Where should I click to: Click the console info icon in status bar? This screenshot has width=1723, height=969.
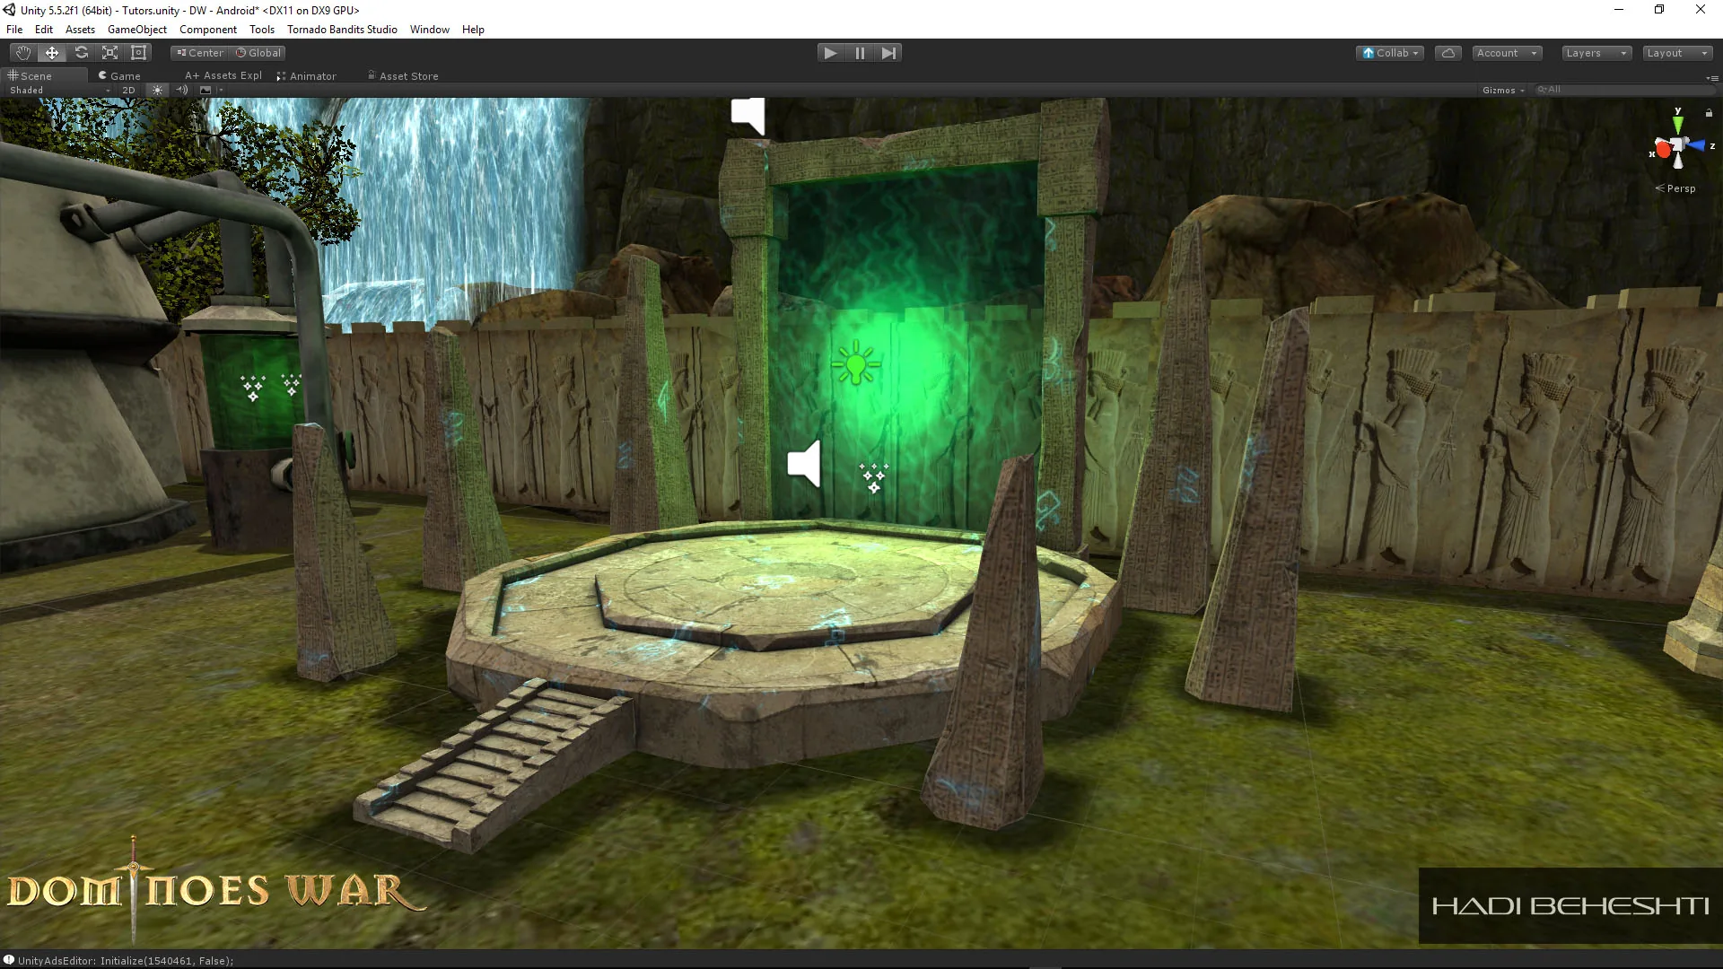click(9, 960)
